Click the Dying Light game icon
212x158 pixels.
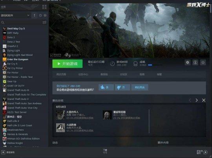pos(5,51)
